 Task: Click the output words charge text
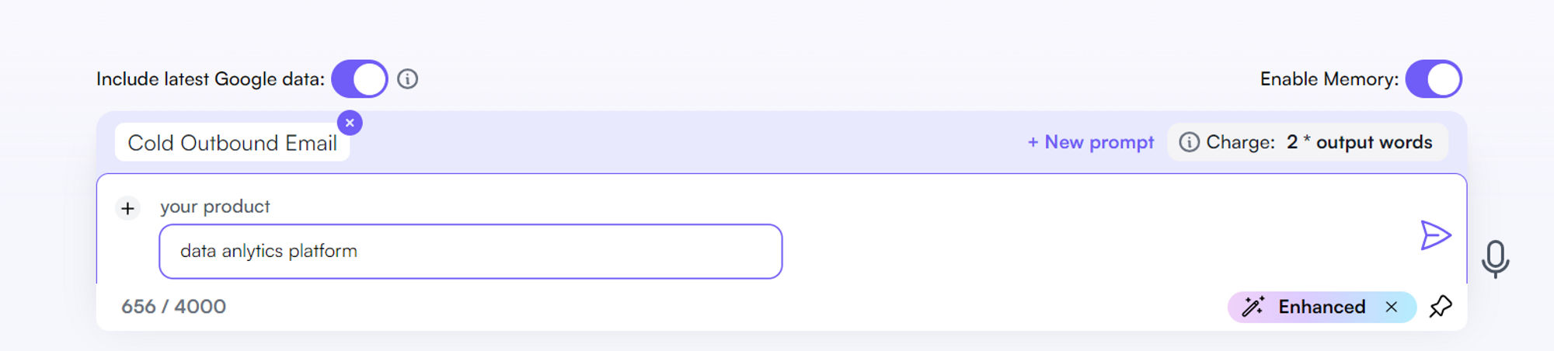click(x=1374, y=142)
